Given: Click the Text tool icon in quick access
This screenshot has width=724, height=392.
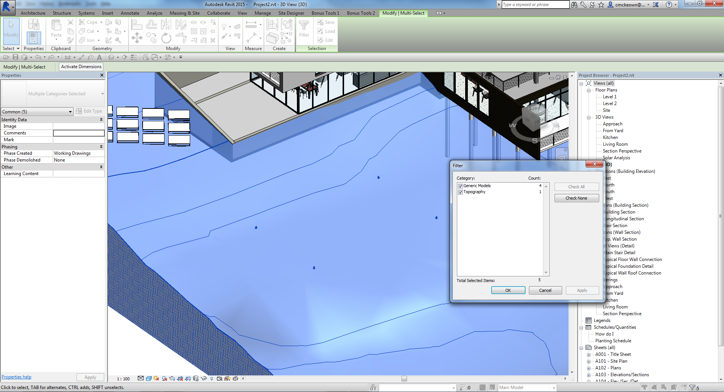Looking at the screenshot, I should 99,57.
